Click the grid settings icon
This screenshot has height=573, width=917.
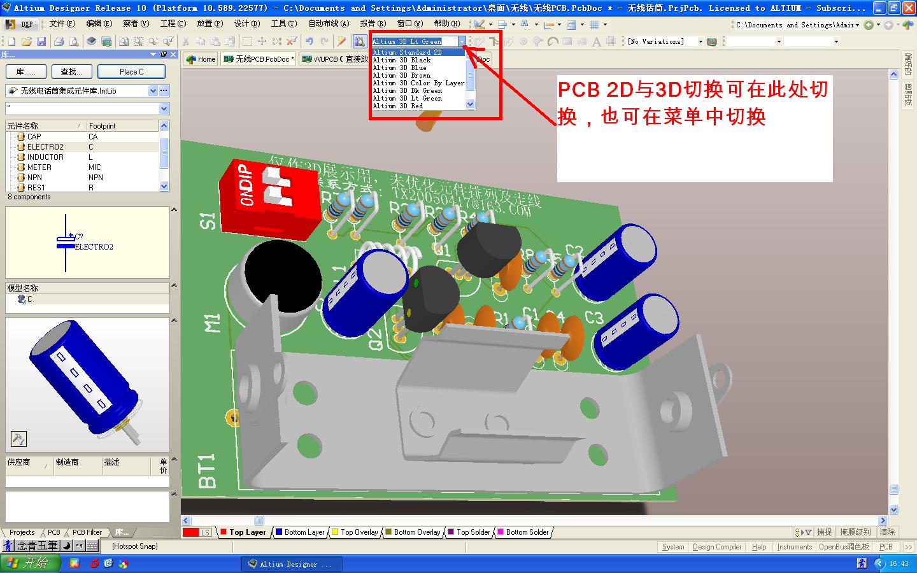[594, 25]
